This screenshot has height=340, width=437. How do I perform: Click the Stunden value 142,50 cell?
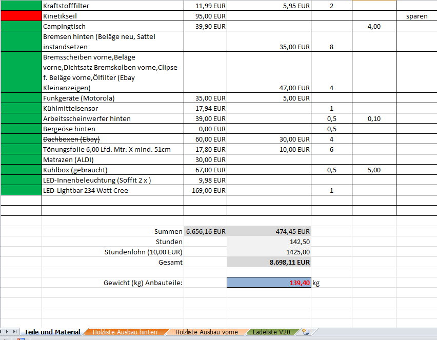click(x=269, y=242)
